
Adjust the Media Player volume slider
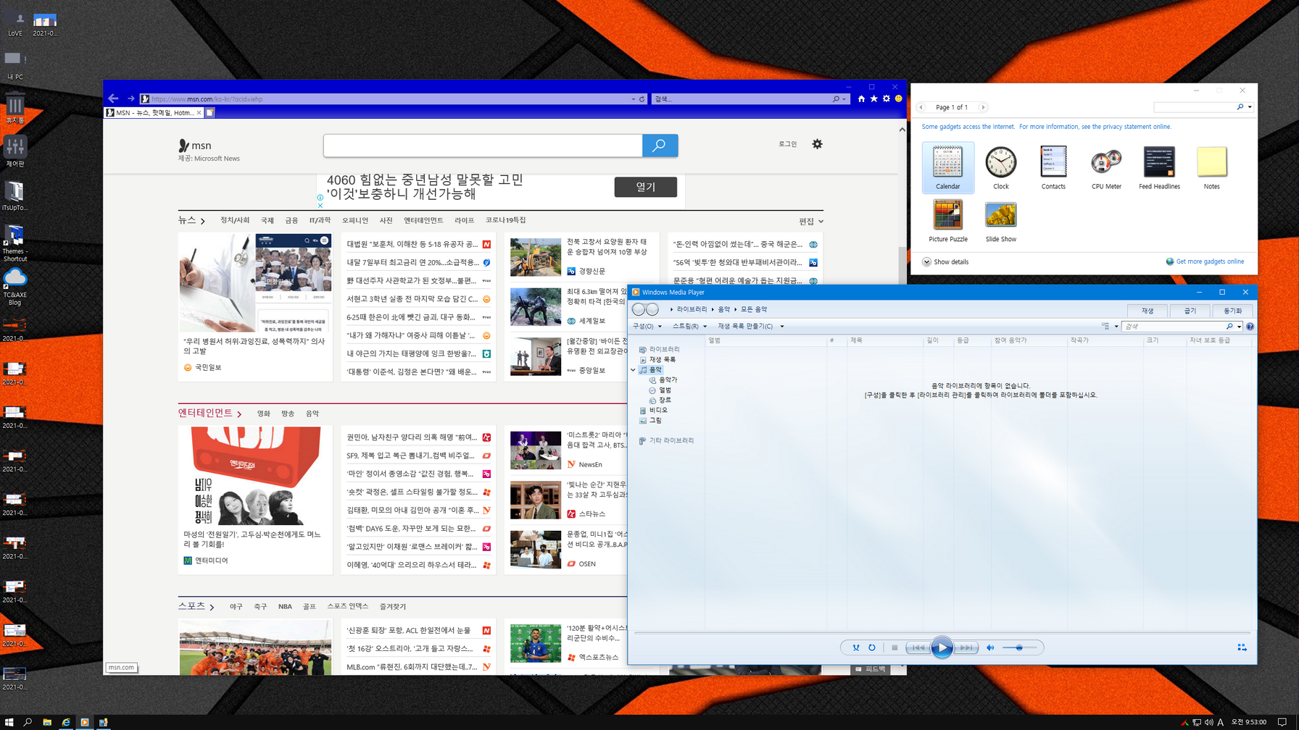[1019, 647]
